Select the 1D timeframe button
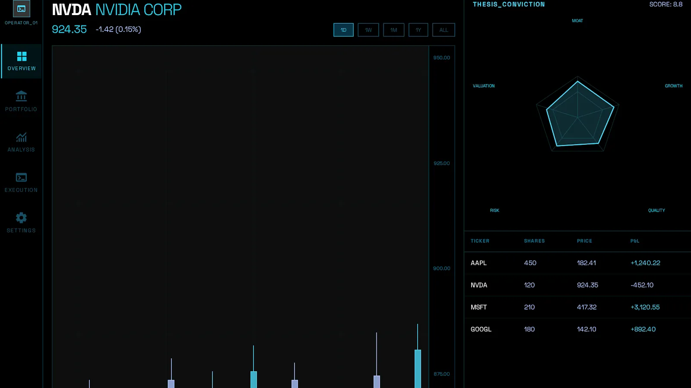The width and height of the screenshot is (691, 388). coord(343,30)
